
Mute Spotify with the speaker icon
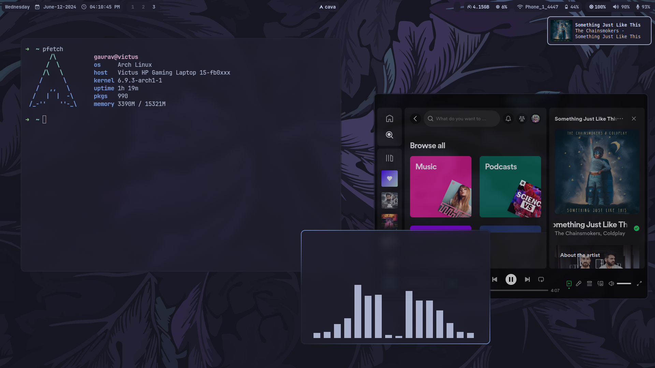tap(611, 283)
